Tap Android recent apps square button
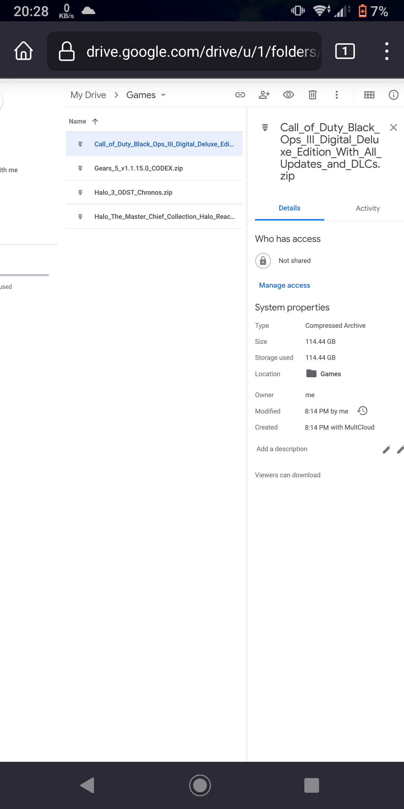Screen dimensions: 404x809 (311, 785)
